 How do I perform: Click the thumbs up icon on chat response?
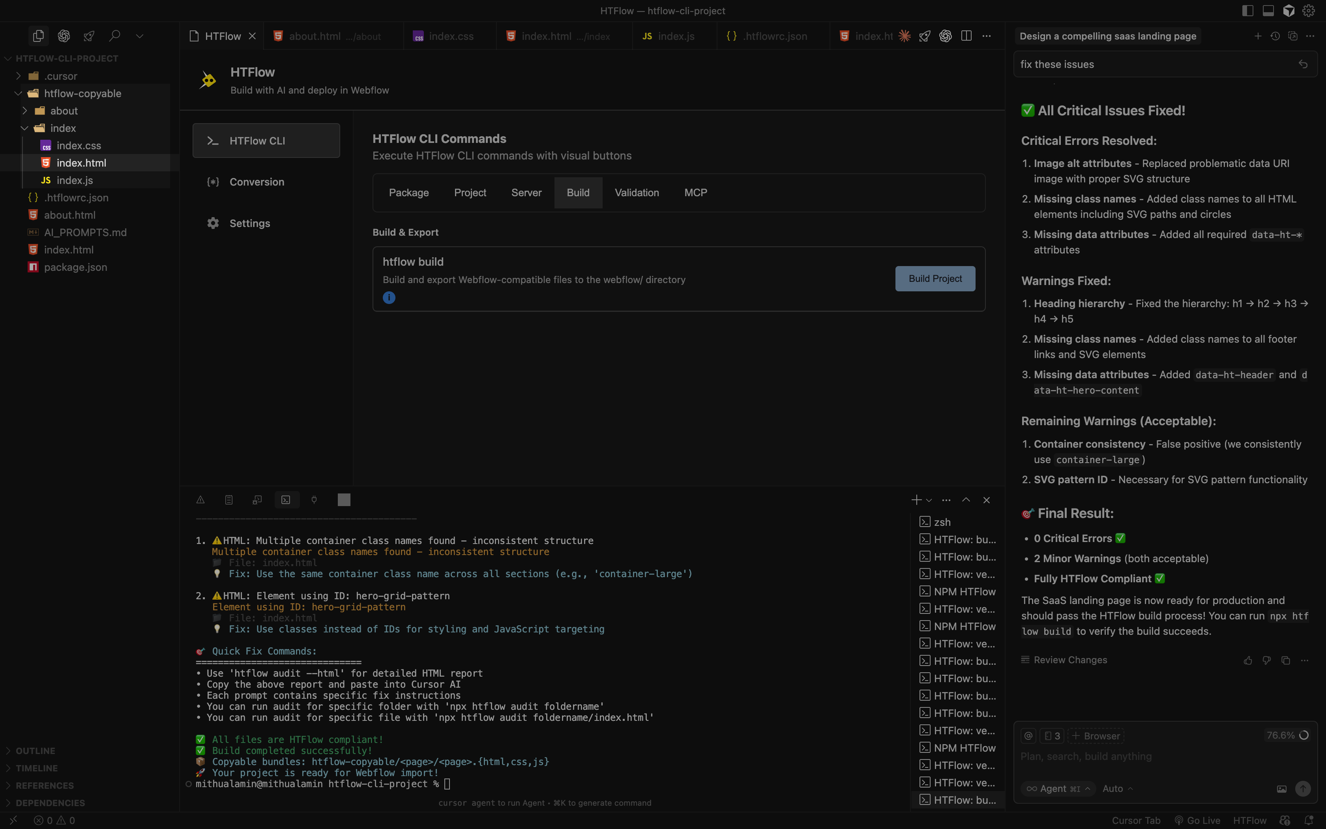coord(1248,660)
